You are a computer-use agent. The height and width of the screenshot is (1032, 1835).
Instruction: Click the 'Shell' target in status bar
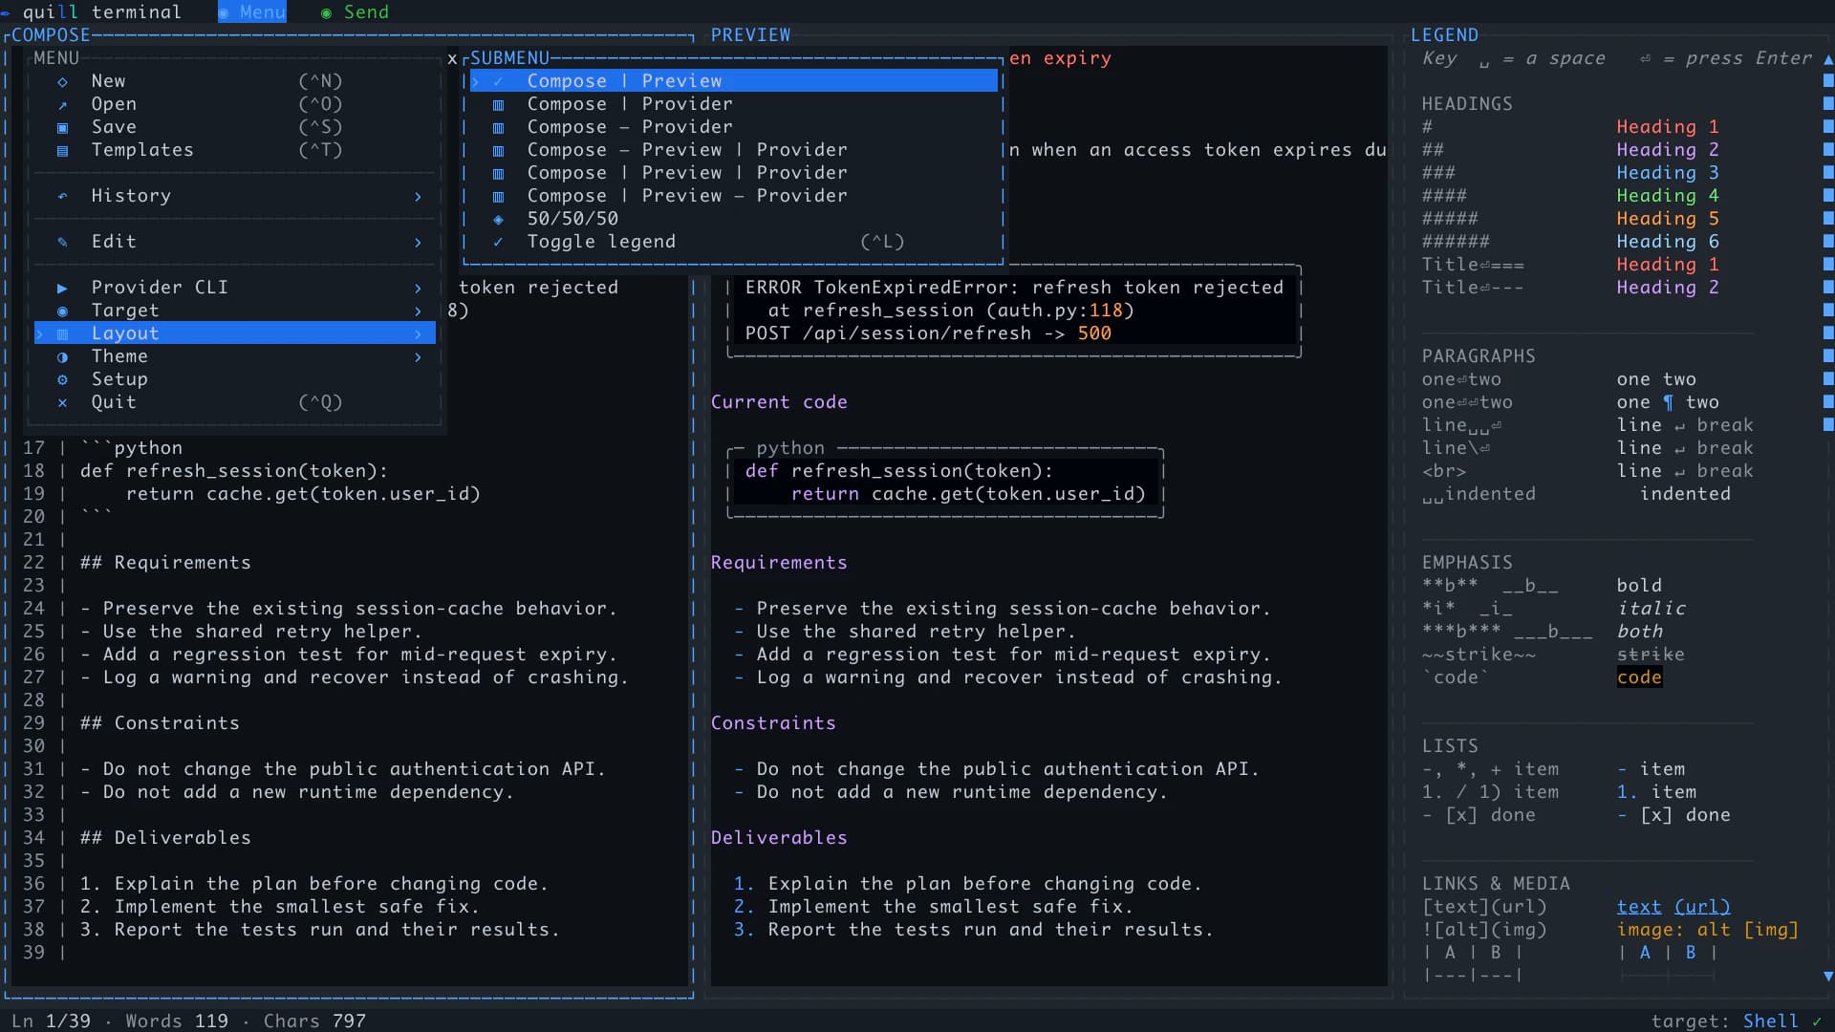tap(1770, 1021)
